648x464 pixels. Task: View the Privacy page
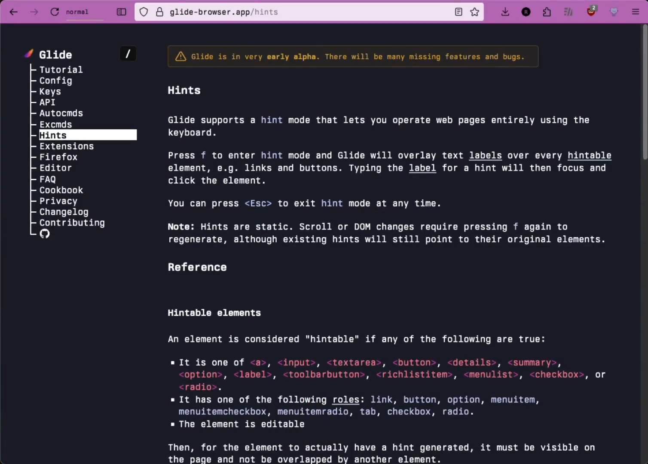pos(58,201)
